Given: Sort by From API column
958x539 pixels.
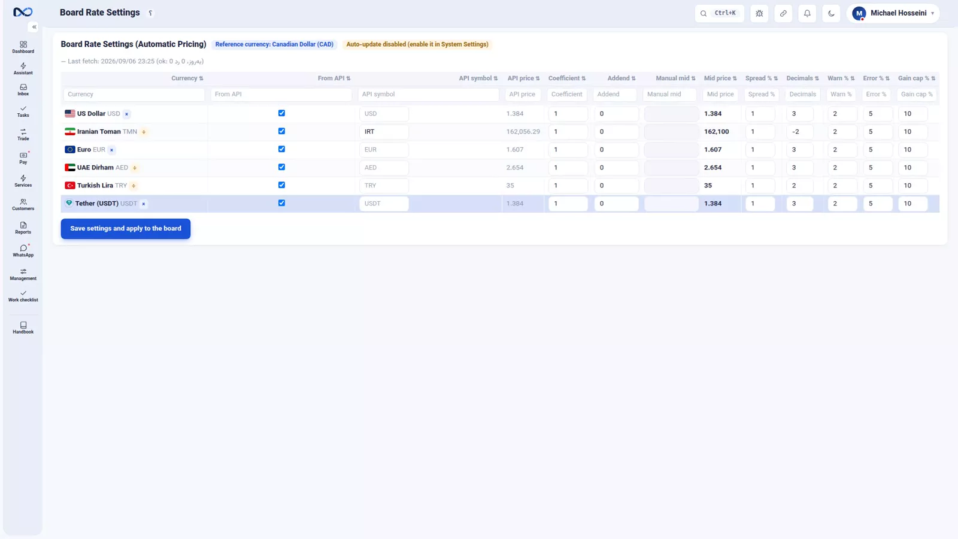Looking at the screenshot, I should click(334, 78).
